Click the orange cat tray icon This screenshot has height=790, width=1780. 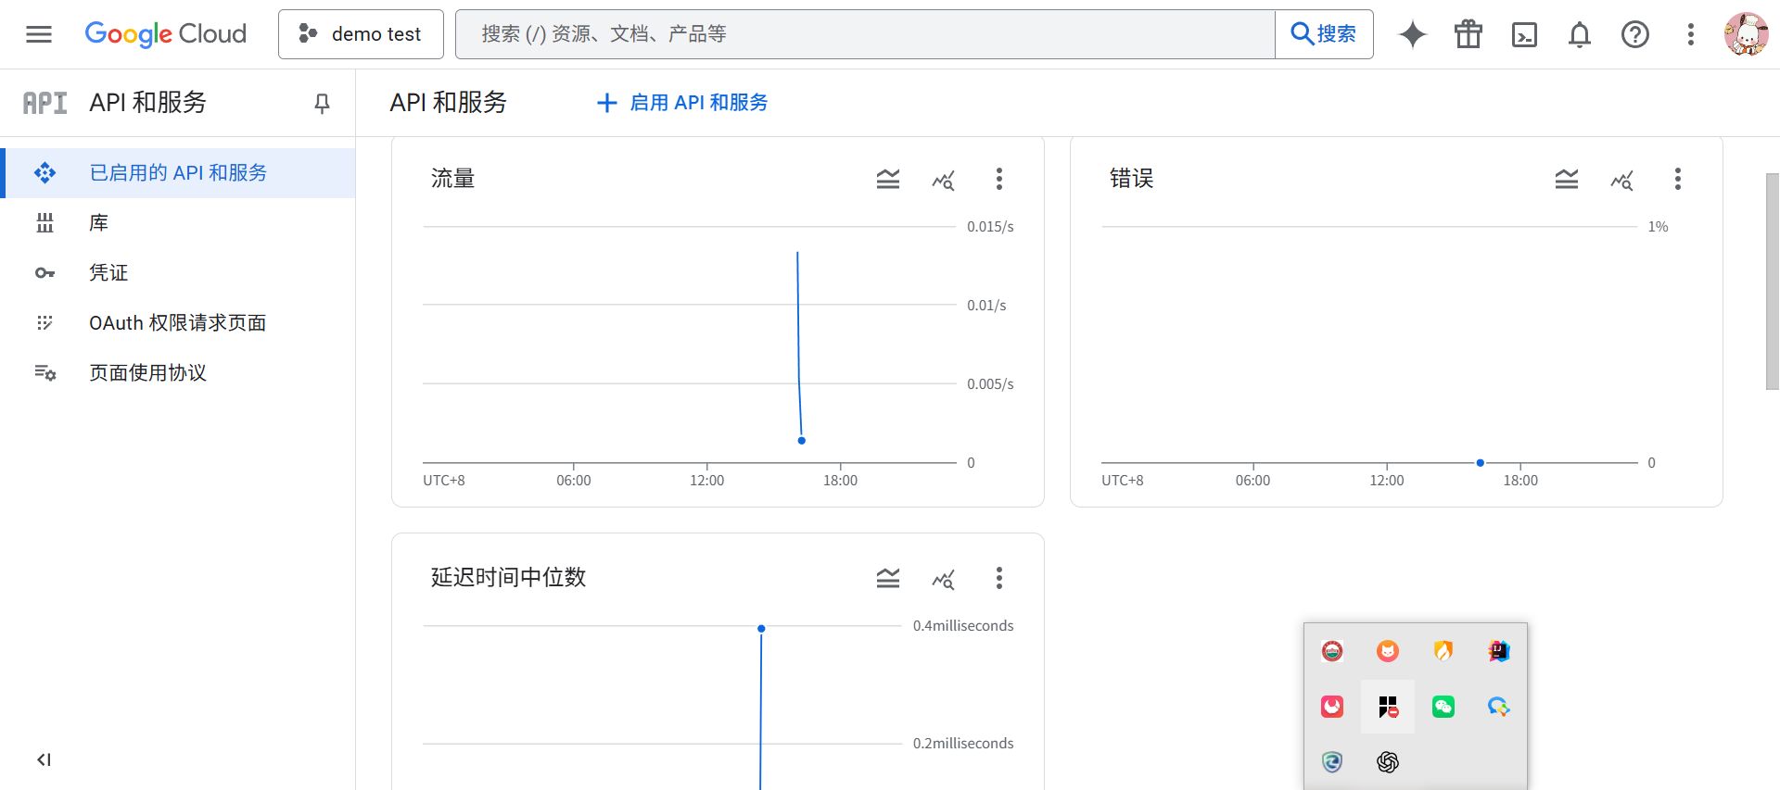click(x=1388, y=651)
